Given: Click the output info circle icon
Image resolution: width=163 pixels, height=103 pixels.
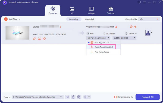Looking at the screenshot, I should (131, 27).
